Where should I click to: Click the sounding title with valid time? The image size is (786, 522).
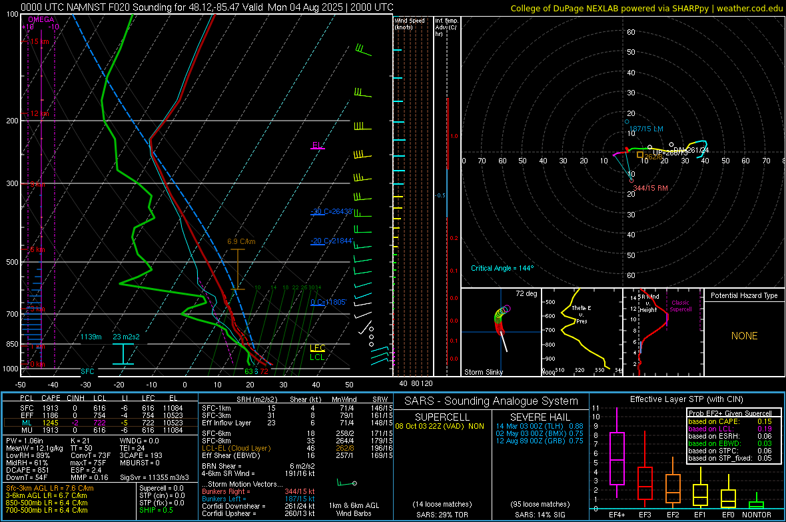click(207, 7)
